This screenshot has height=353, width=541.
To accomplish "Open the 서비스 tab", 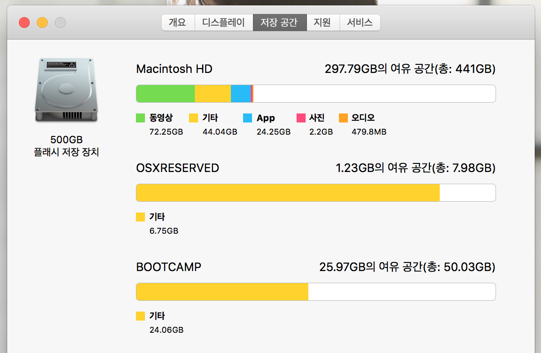I will pyautogui.click(x=360, y=23).
